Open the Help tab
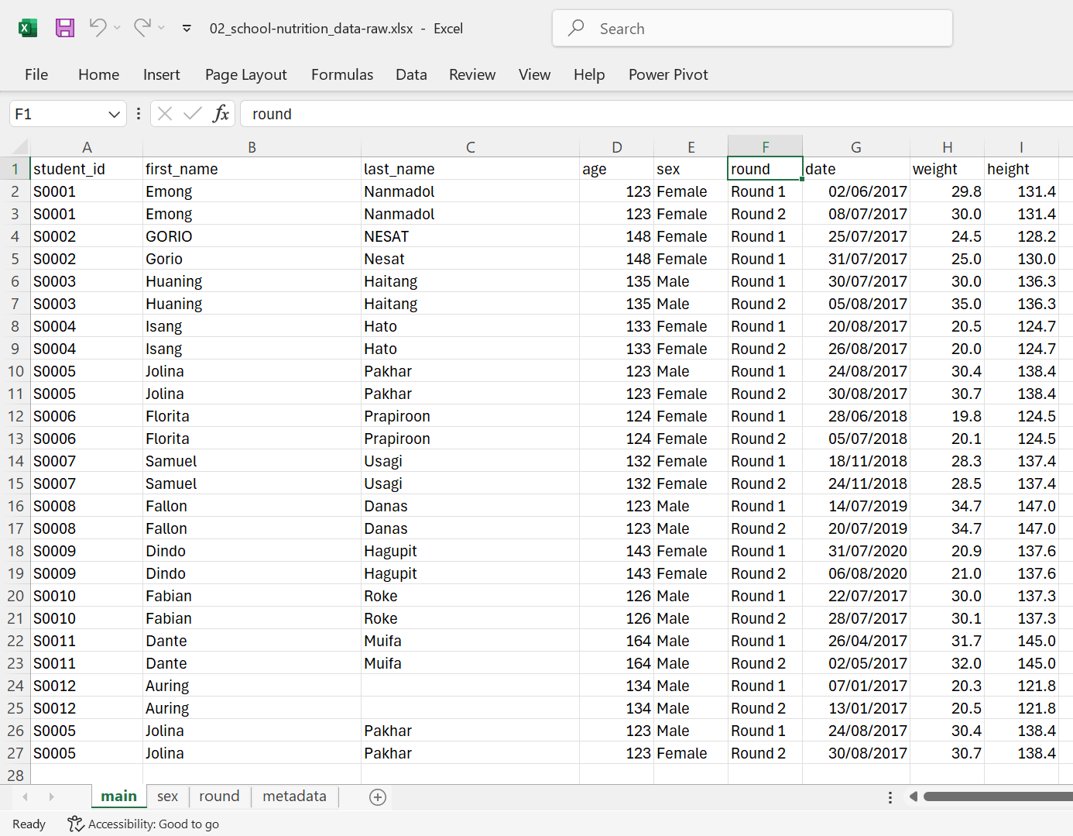The height and width of the screenshot is (836, 1073). [x=588, y=74]
